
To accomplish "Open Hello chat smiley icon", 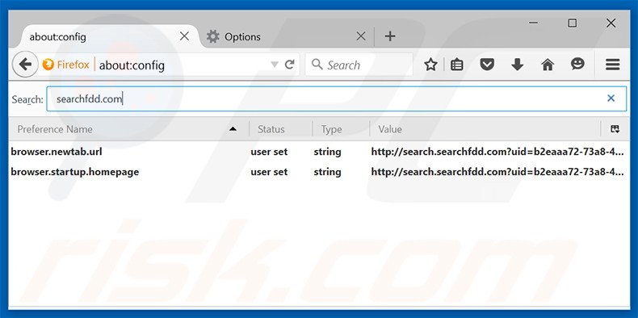I will pos(577,64).
